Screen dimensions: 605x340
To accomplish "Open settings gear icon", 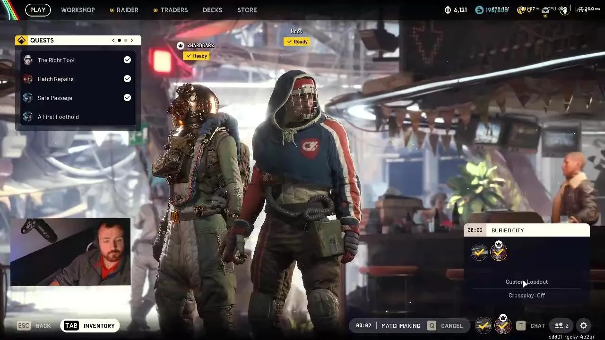I will (x=584, y=326).
